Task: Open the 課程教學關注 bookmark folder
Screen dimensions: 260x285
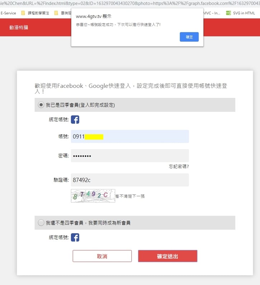Action: (x=36, y=13)
